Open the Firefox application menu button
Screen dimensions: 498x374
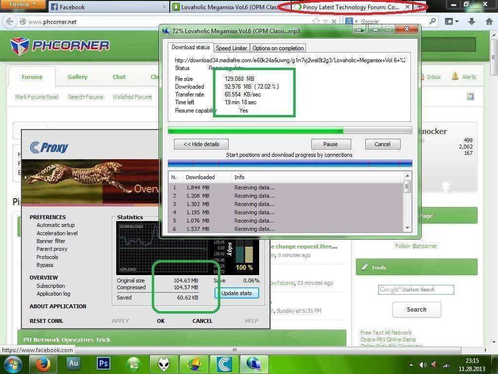22,4
